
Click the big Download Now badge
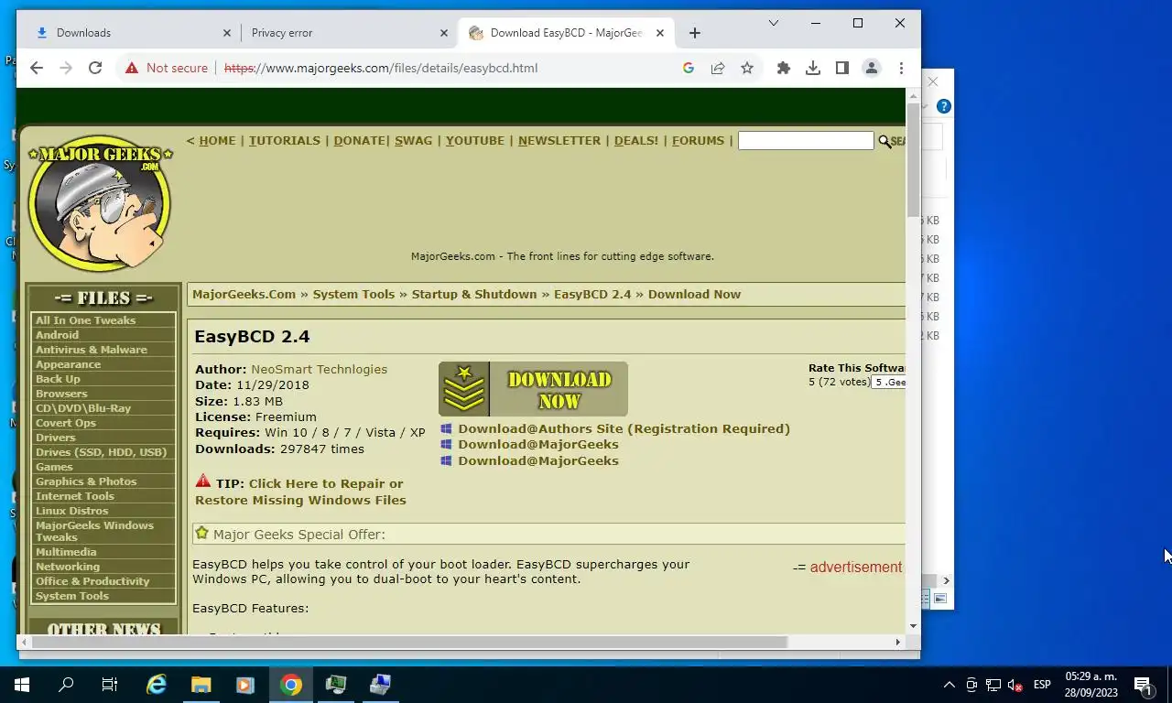click(x=533, y=389)
